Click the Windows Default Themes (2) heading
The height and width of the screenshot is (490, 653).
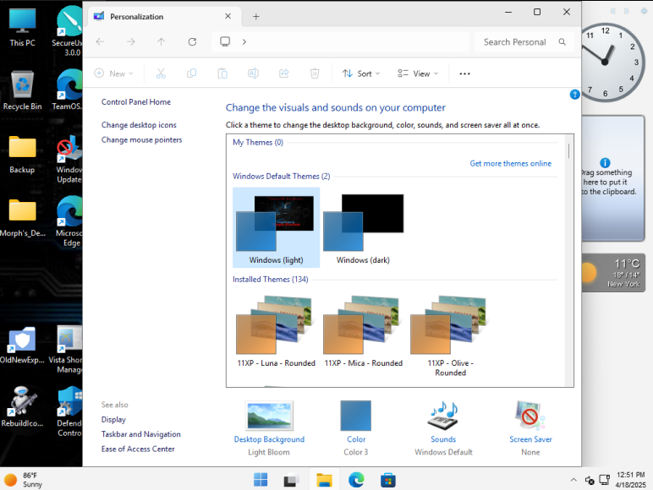tap(281, 177)
